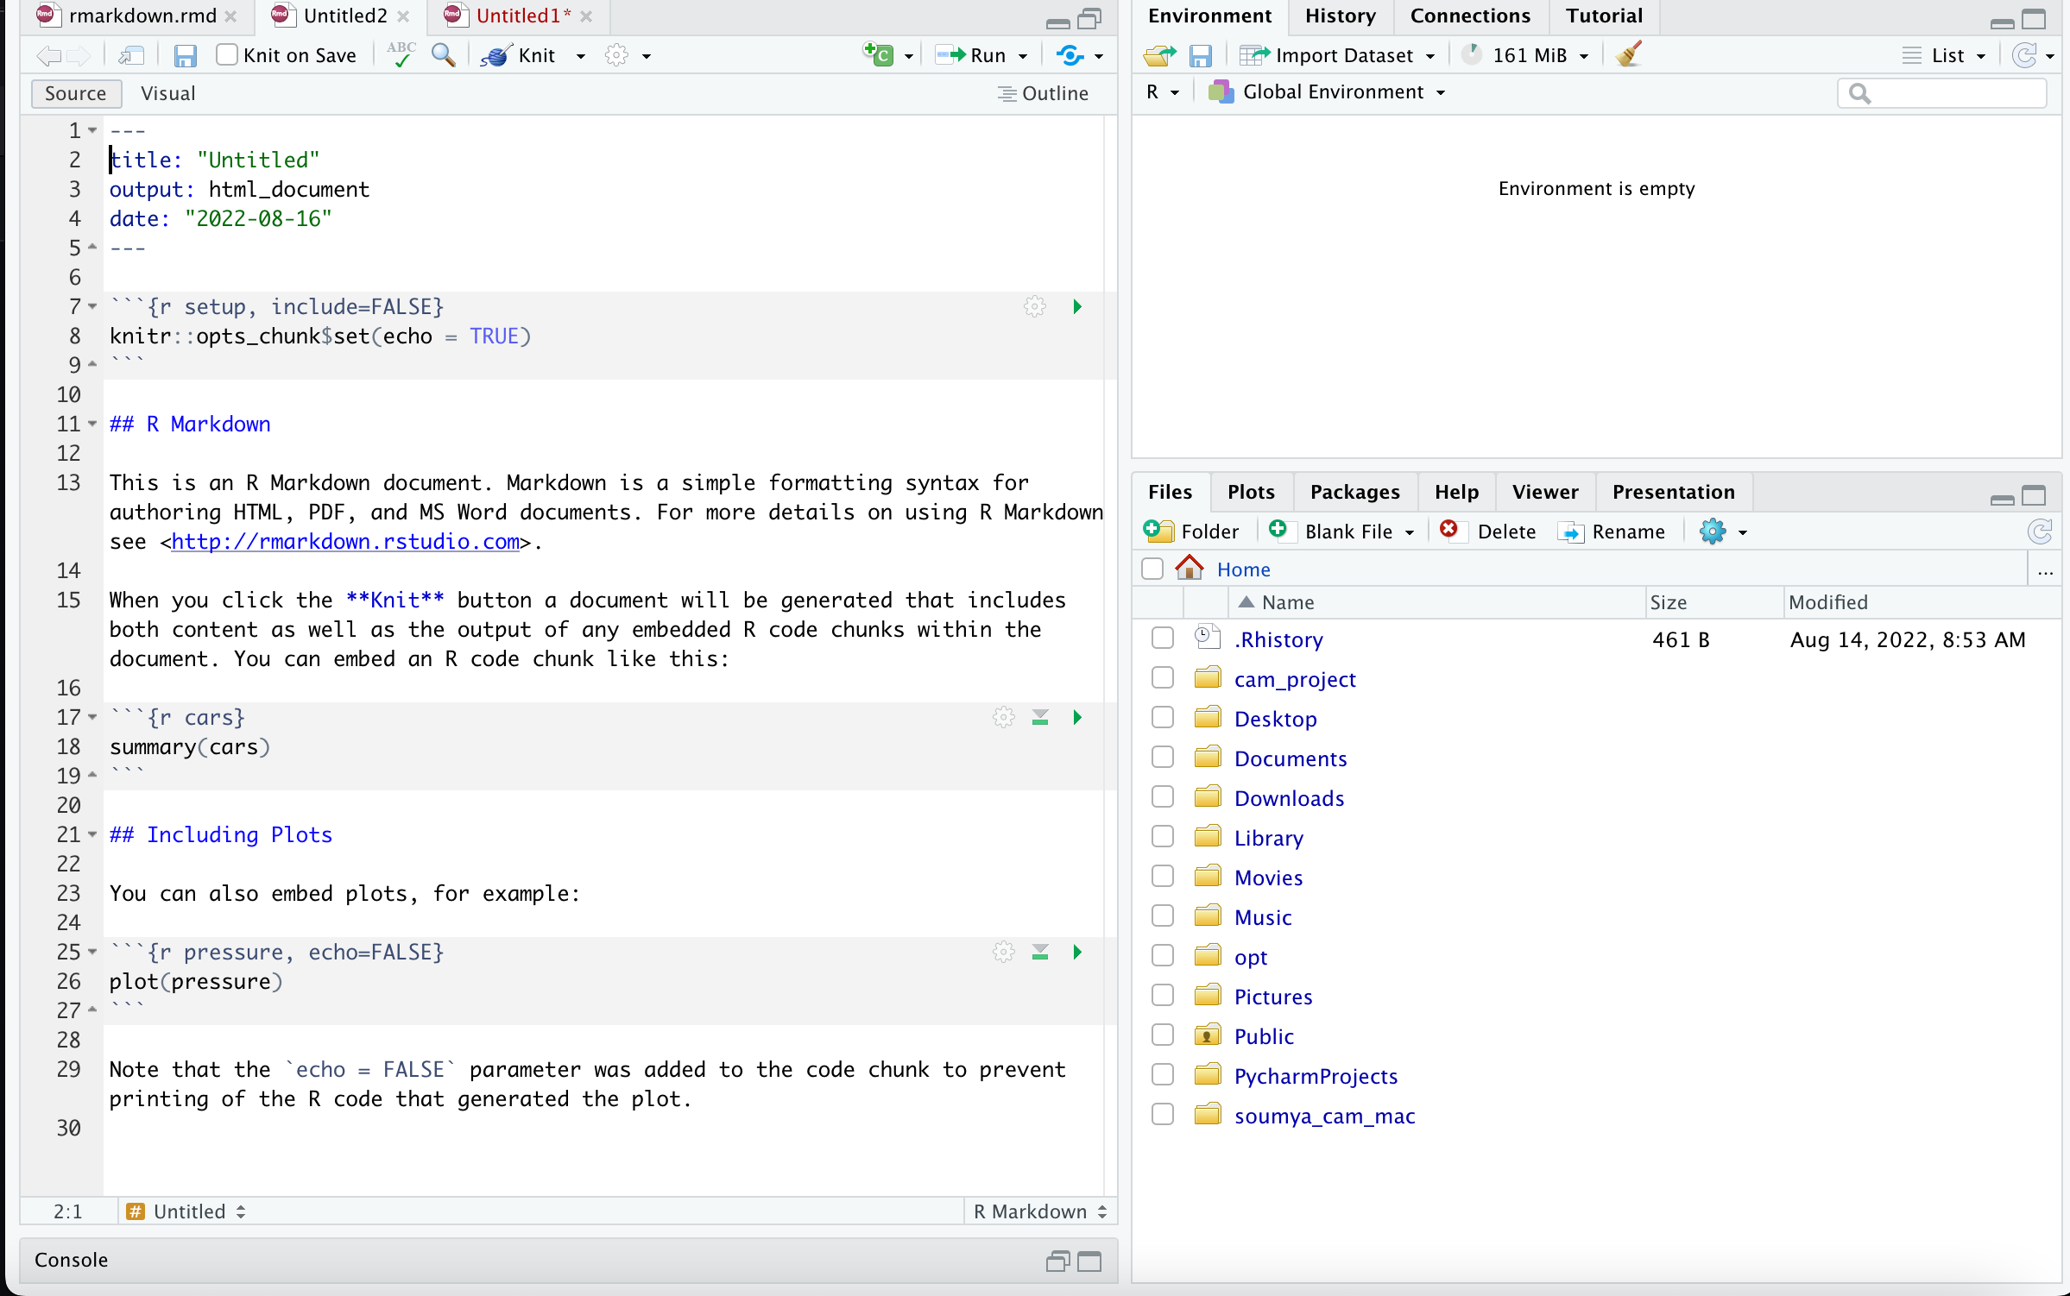The height and width of the screenshot is (1296, 2070).
Task: Enable Knit on Save
Action: click(225, 54)
